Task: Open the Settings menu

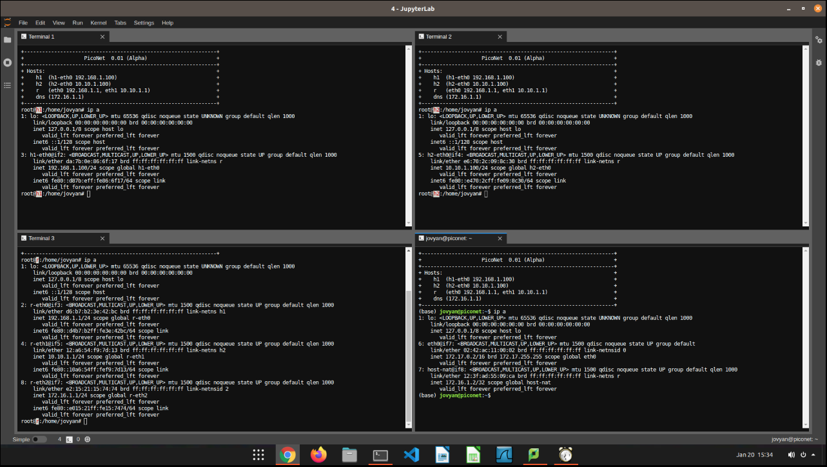Action: coord(144,23)
